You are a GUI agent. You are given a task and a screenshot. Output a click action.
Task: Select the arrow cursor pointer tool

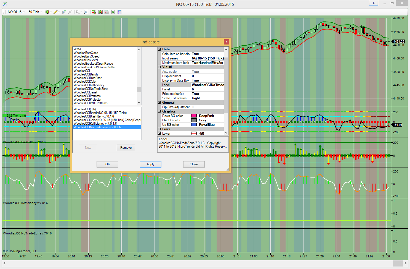[x=78, y=12]
